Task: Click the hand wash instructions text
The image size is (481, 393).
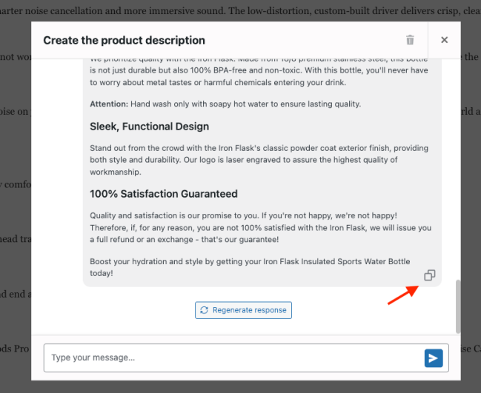Action: (x=246, y=104)
